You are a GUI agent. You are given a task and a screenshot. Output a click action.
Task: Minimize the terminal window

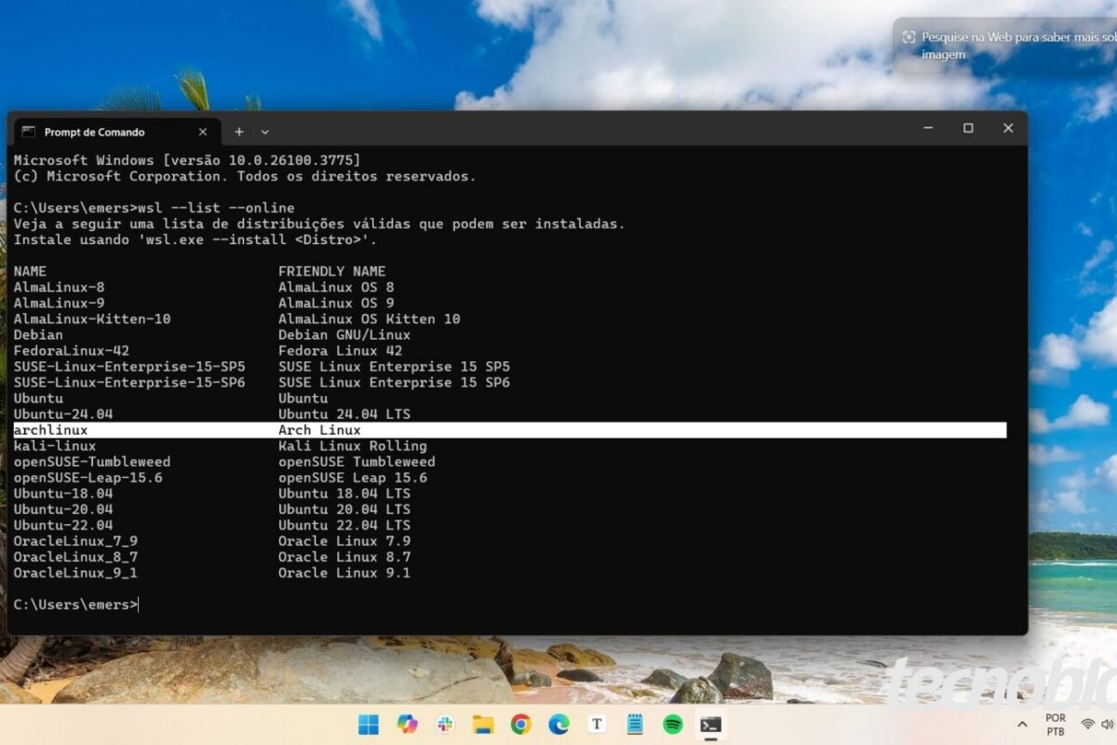[x=928, y=129]
